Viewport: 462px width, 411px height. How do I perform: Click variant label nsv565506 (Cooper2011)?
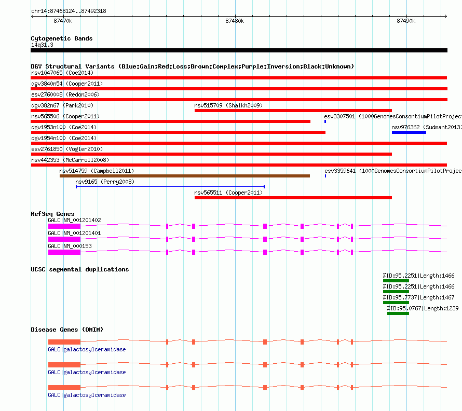click(65, 116)
